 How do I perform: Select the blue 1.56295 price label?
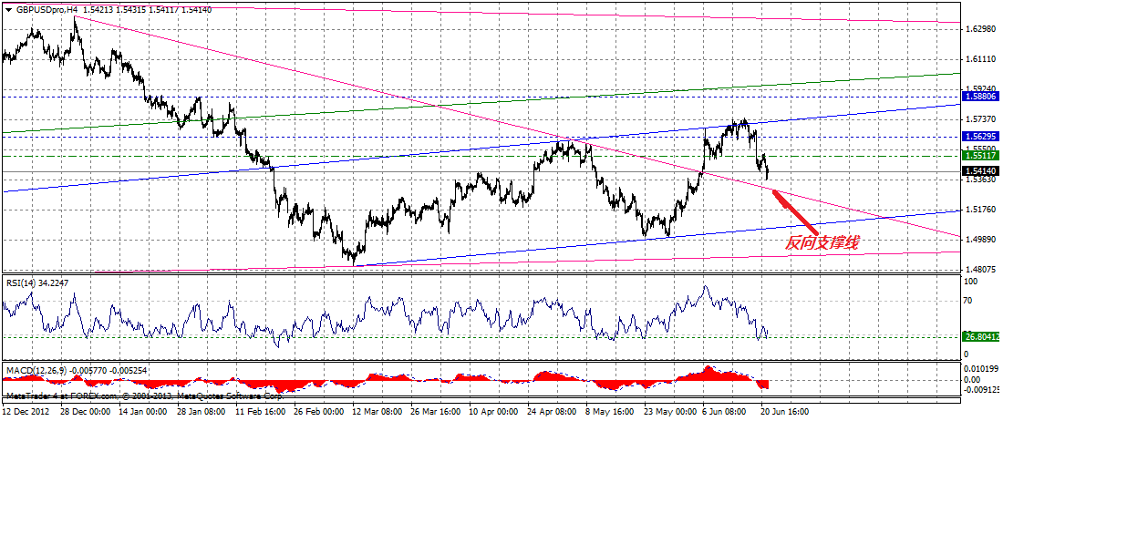pos(981,136)
